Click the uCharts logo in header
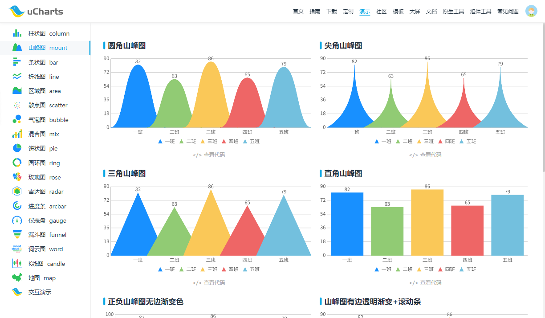 36,12
